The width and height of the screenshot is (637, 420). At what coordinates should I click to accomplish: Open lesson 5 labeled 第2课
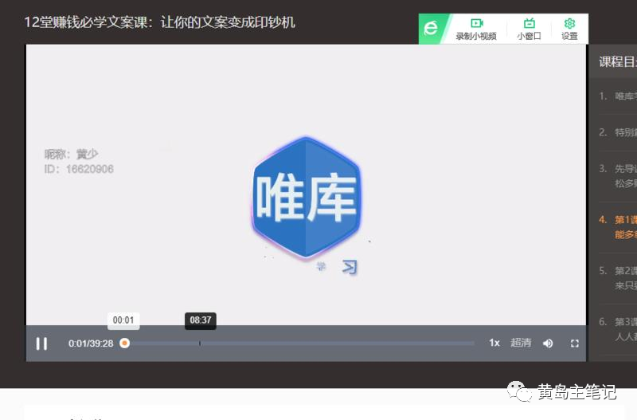[x=621, y=277]
